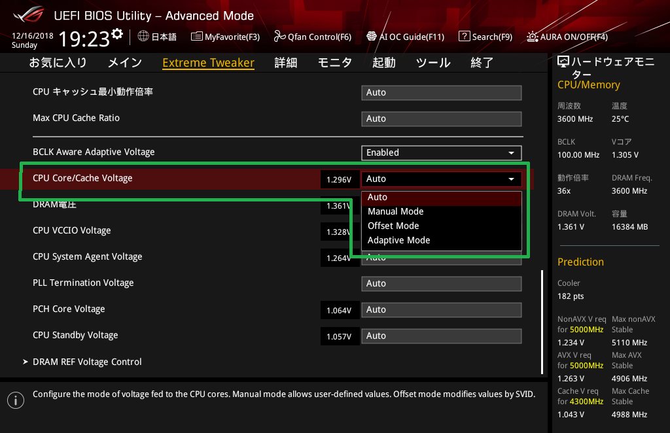
Task: Choose Offset Mode option
Action: (x=442, y=226)
